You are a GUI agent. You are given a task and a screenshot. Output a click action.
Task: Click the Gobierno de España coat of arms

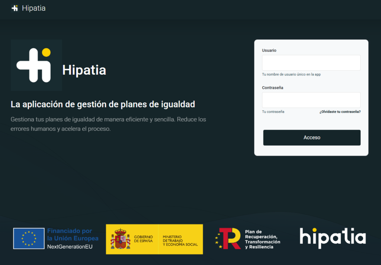(x=121, y=239)
